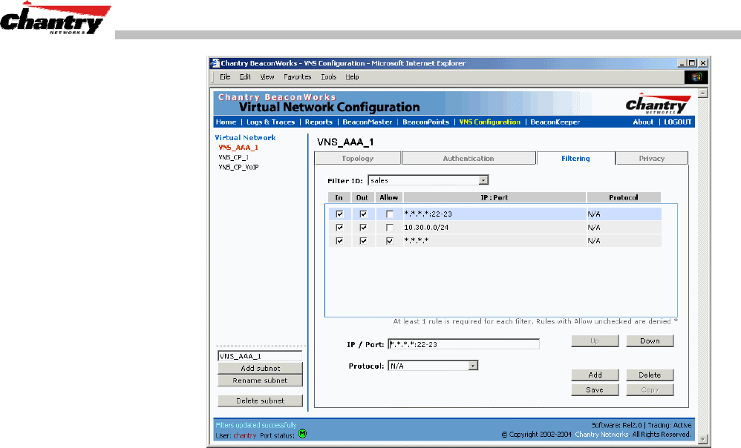Click the Delete rule button
Screen dimensions: 741x448
[x=650, y=375]
